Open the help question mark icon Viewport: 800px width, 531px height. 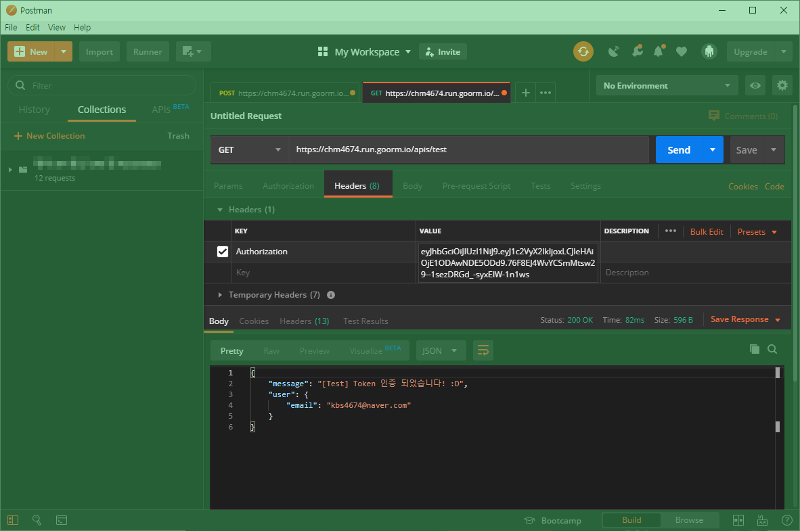(786, 520)
